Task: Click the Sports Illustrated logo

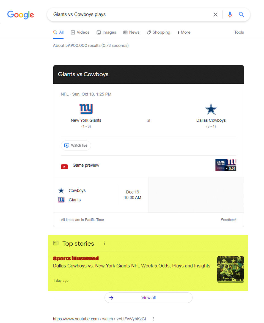Action: 76,258
